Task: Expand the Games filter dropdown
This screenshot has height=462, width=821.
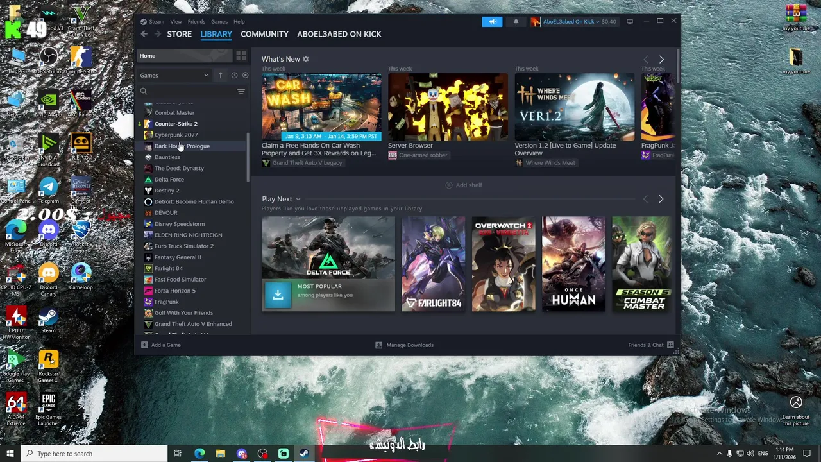Action: click(x=174, y=75)
